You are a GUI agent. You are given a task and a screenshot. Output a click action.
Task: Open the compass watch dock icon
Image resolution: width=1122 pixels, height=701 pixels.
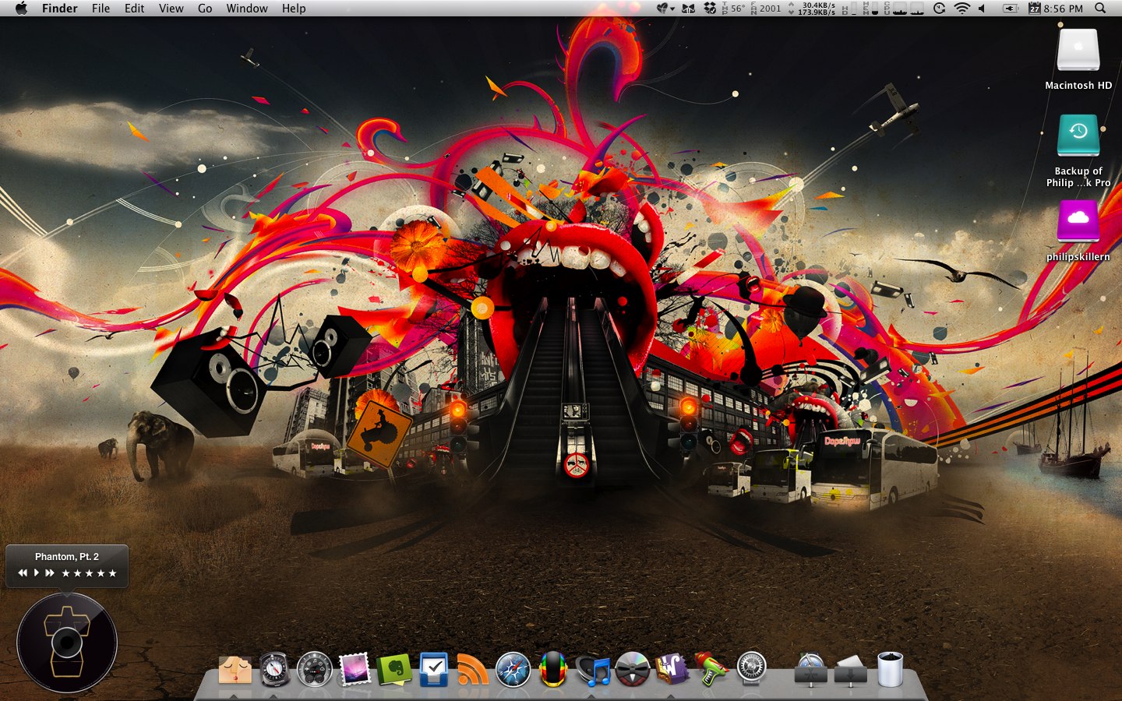click(274, 670)
